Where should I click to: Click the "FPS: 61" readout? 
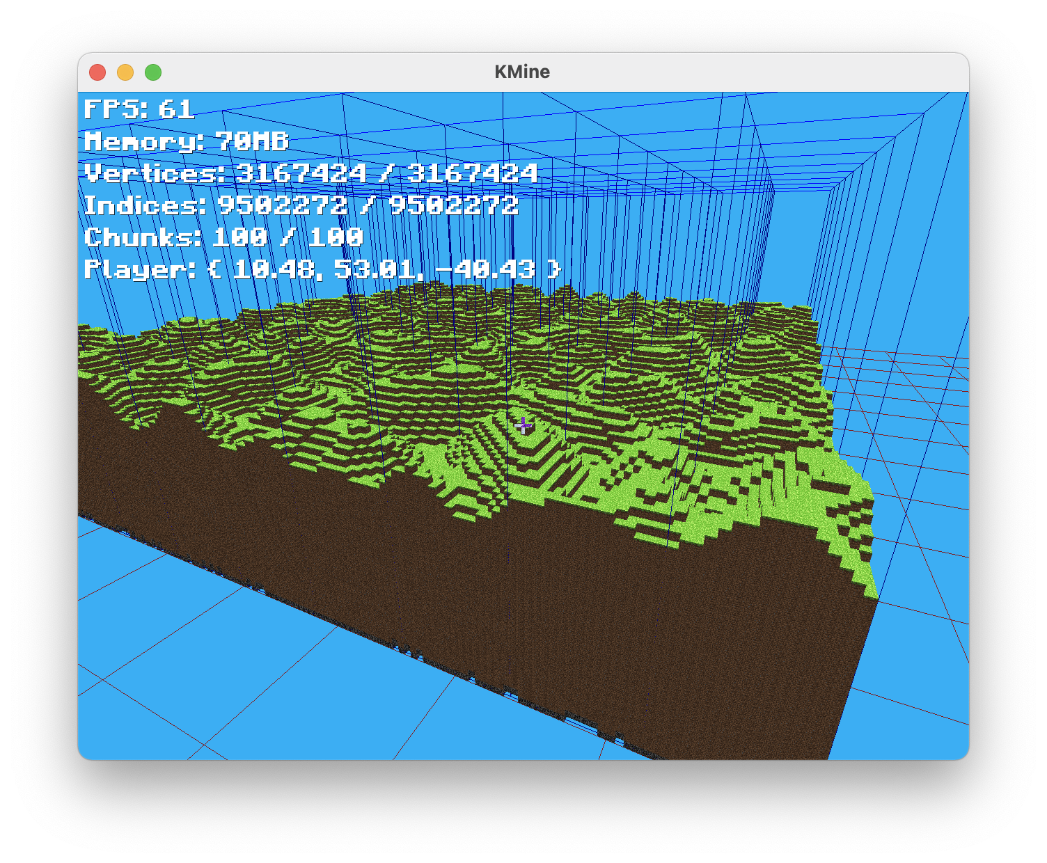(139, 109)
